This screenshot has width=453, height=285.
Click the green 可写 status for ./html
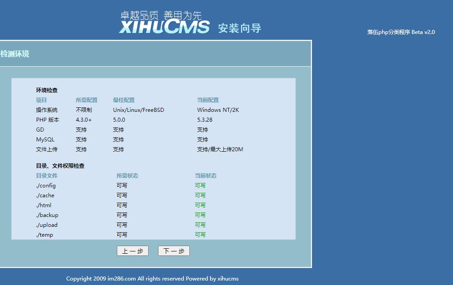(200, 205)
